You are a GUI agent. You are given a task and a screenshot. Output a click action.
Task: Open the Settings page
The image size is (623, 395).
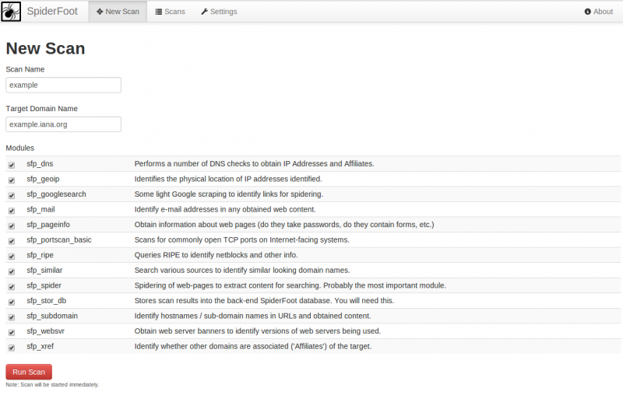click(x=219, y=12)
